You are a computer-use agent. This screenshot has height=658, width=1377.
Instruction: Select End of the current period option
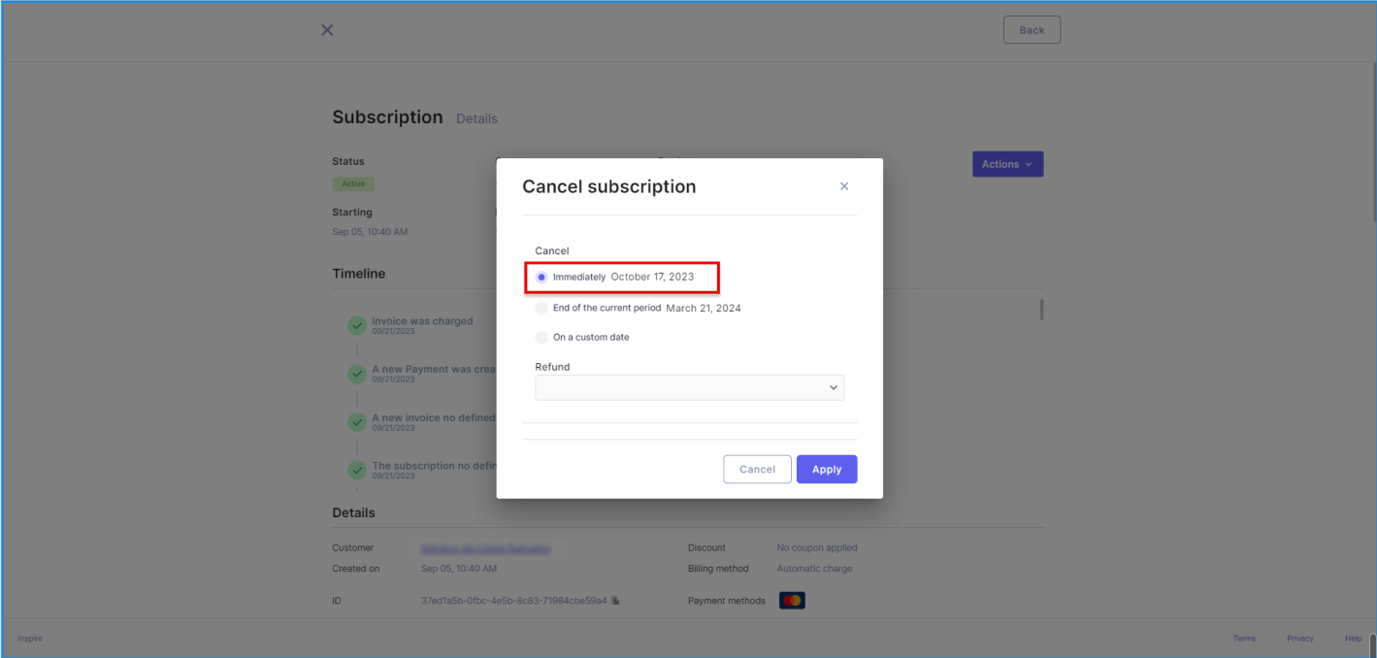541,308
